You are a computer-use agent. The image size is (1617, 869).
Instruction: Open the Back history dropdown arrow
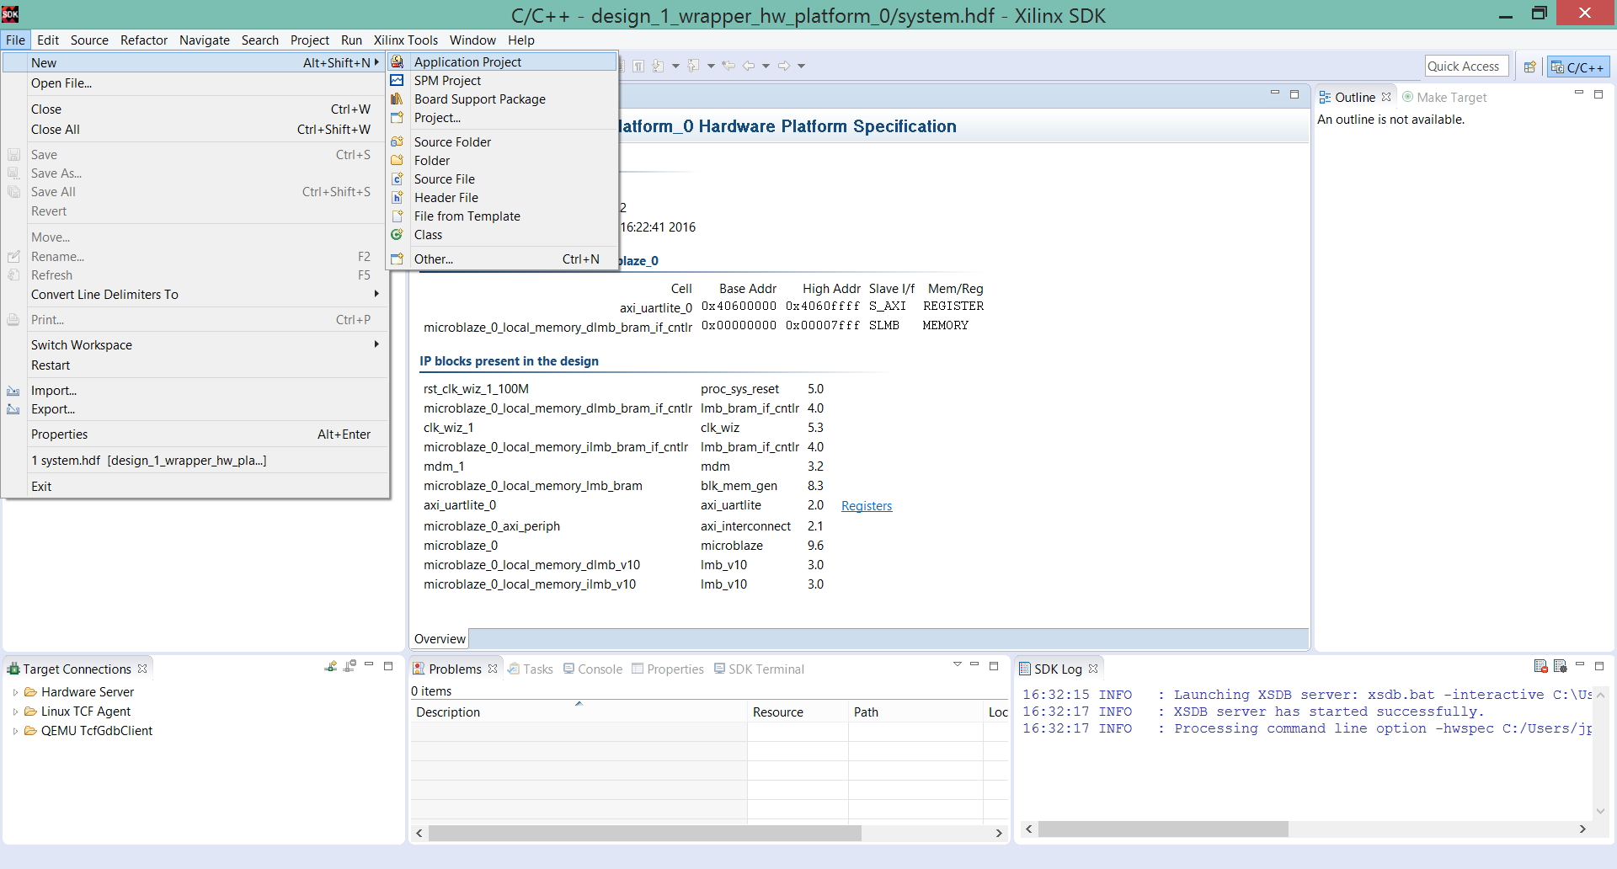(x=766, y=66)
